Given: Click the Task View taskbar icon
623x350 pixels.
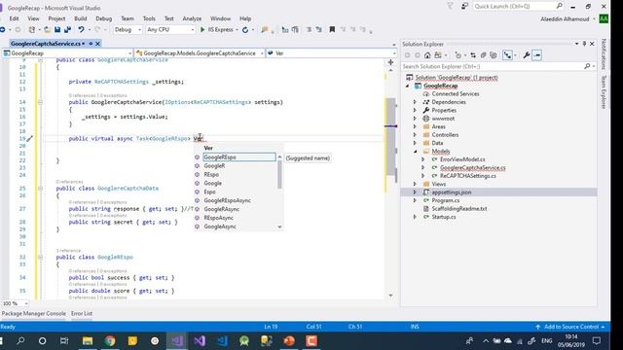Looking at the screenshot, I should 64,341.
